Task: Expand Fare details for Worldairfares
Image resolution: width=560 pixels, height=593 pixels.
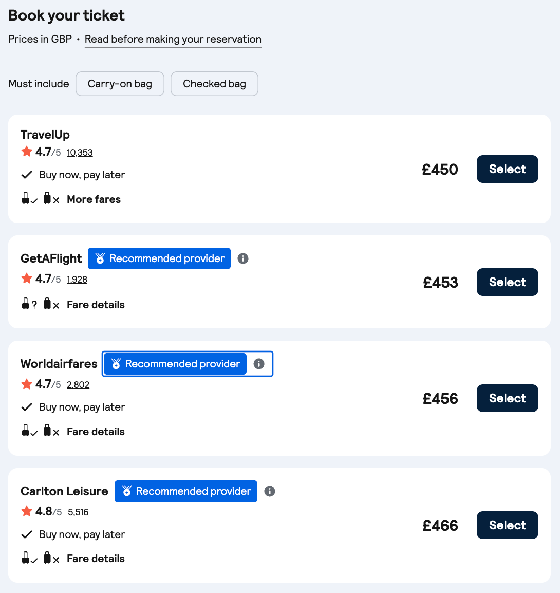Action: (96, 432)
